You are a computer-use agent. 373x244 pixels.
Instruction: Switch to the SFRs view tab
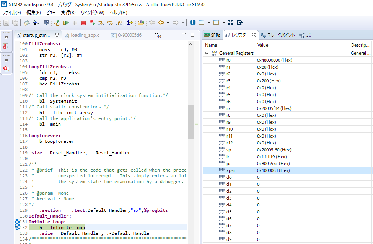(x=212, y=35)
